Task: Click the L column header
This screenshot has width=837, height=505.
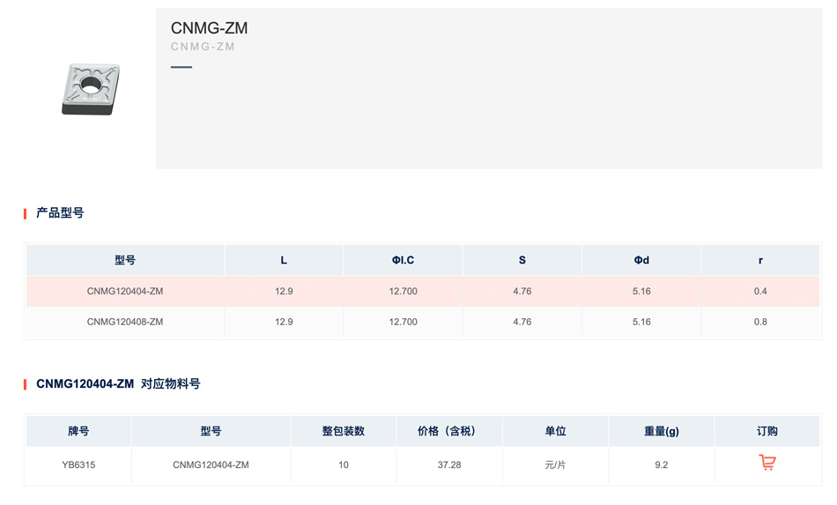Action: pos(284,260)
